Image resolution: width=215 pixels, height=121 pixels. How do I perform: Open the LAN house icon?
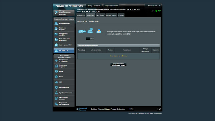click(56, 66)
